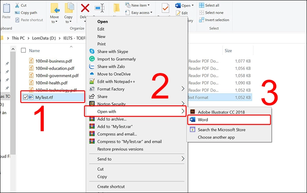Click Edit in the ribbon Open group

[x=182, y=13]
